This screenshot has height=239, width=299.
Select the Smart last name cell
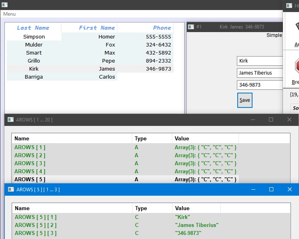[x=34, y=53]
